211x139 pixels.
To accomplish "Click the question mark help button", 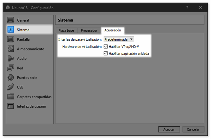I will coord(187,8).
